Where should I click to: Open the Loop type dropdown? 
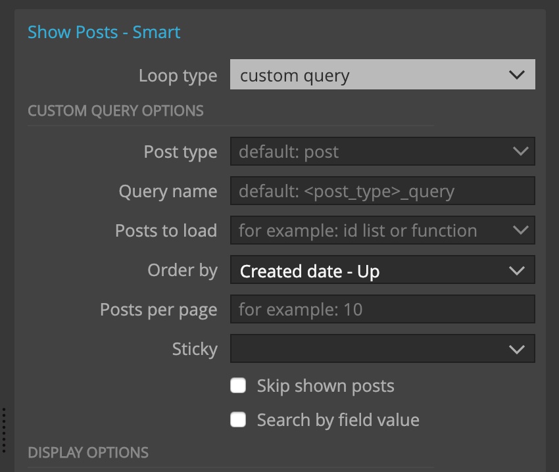coord(382,74)
